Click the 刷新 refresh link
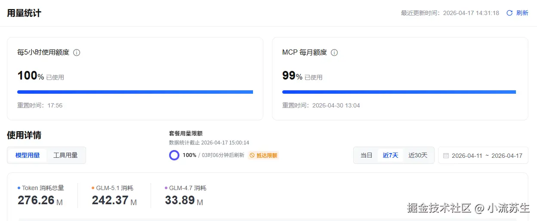 [522, 13]
